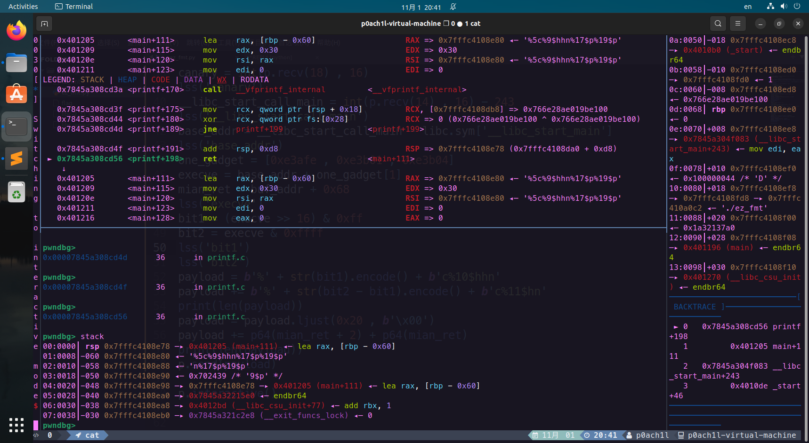Show the applications grid
This screenshot has width=809, height=443.
16,425
